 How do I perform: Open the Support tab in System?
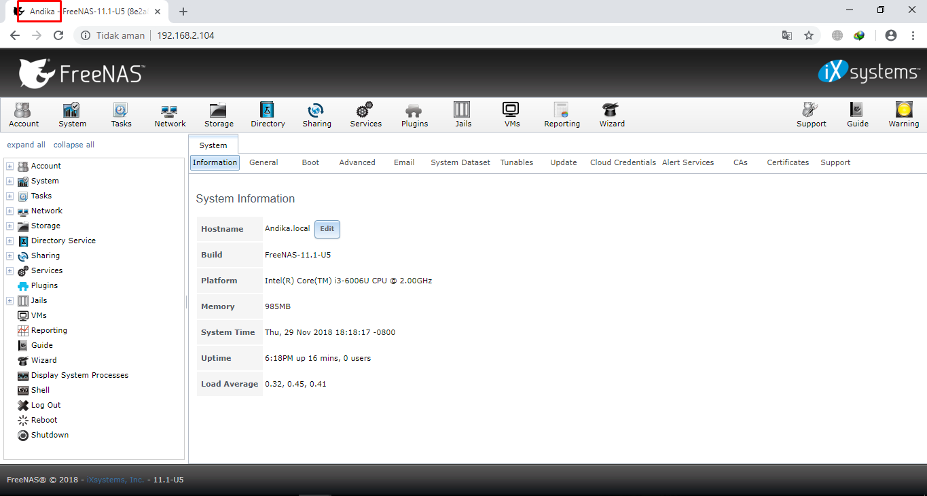(x=835, y=162)
